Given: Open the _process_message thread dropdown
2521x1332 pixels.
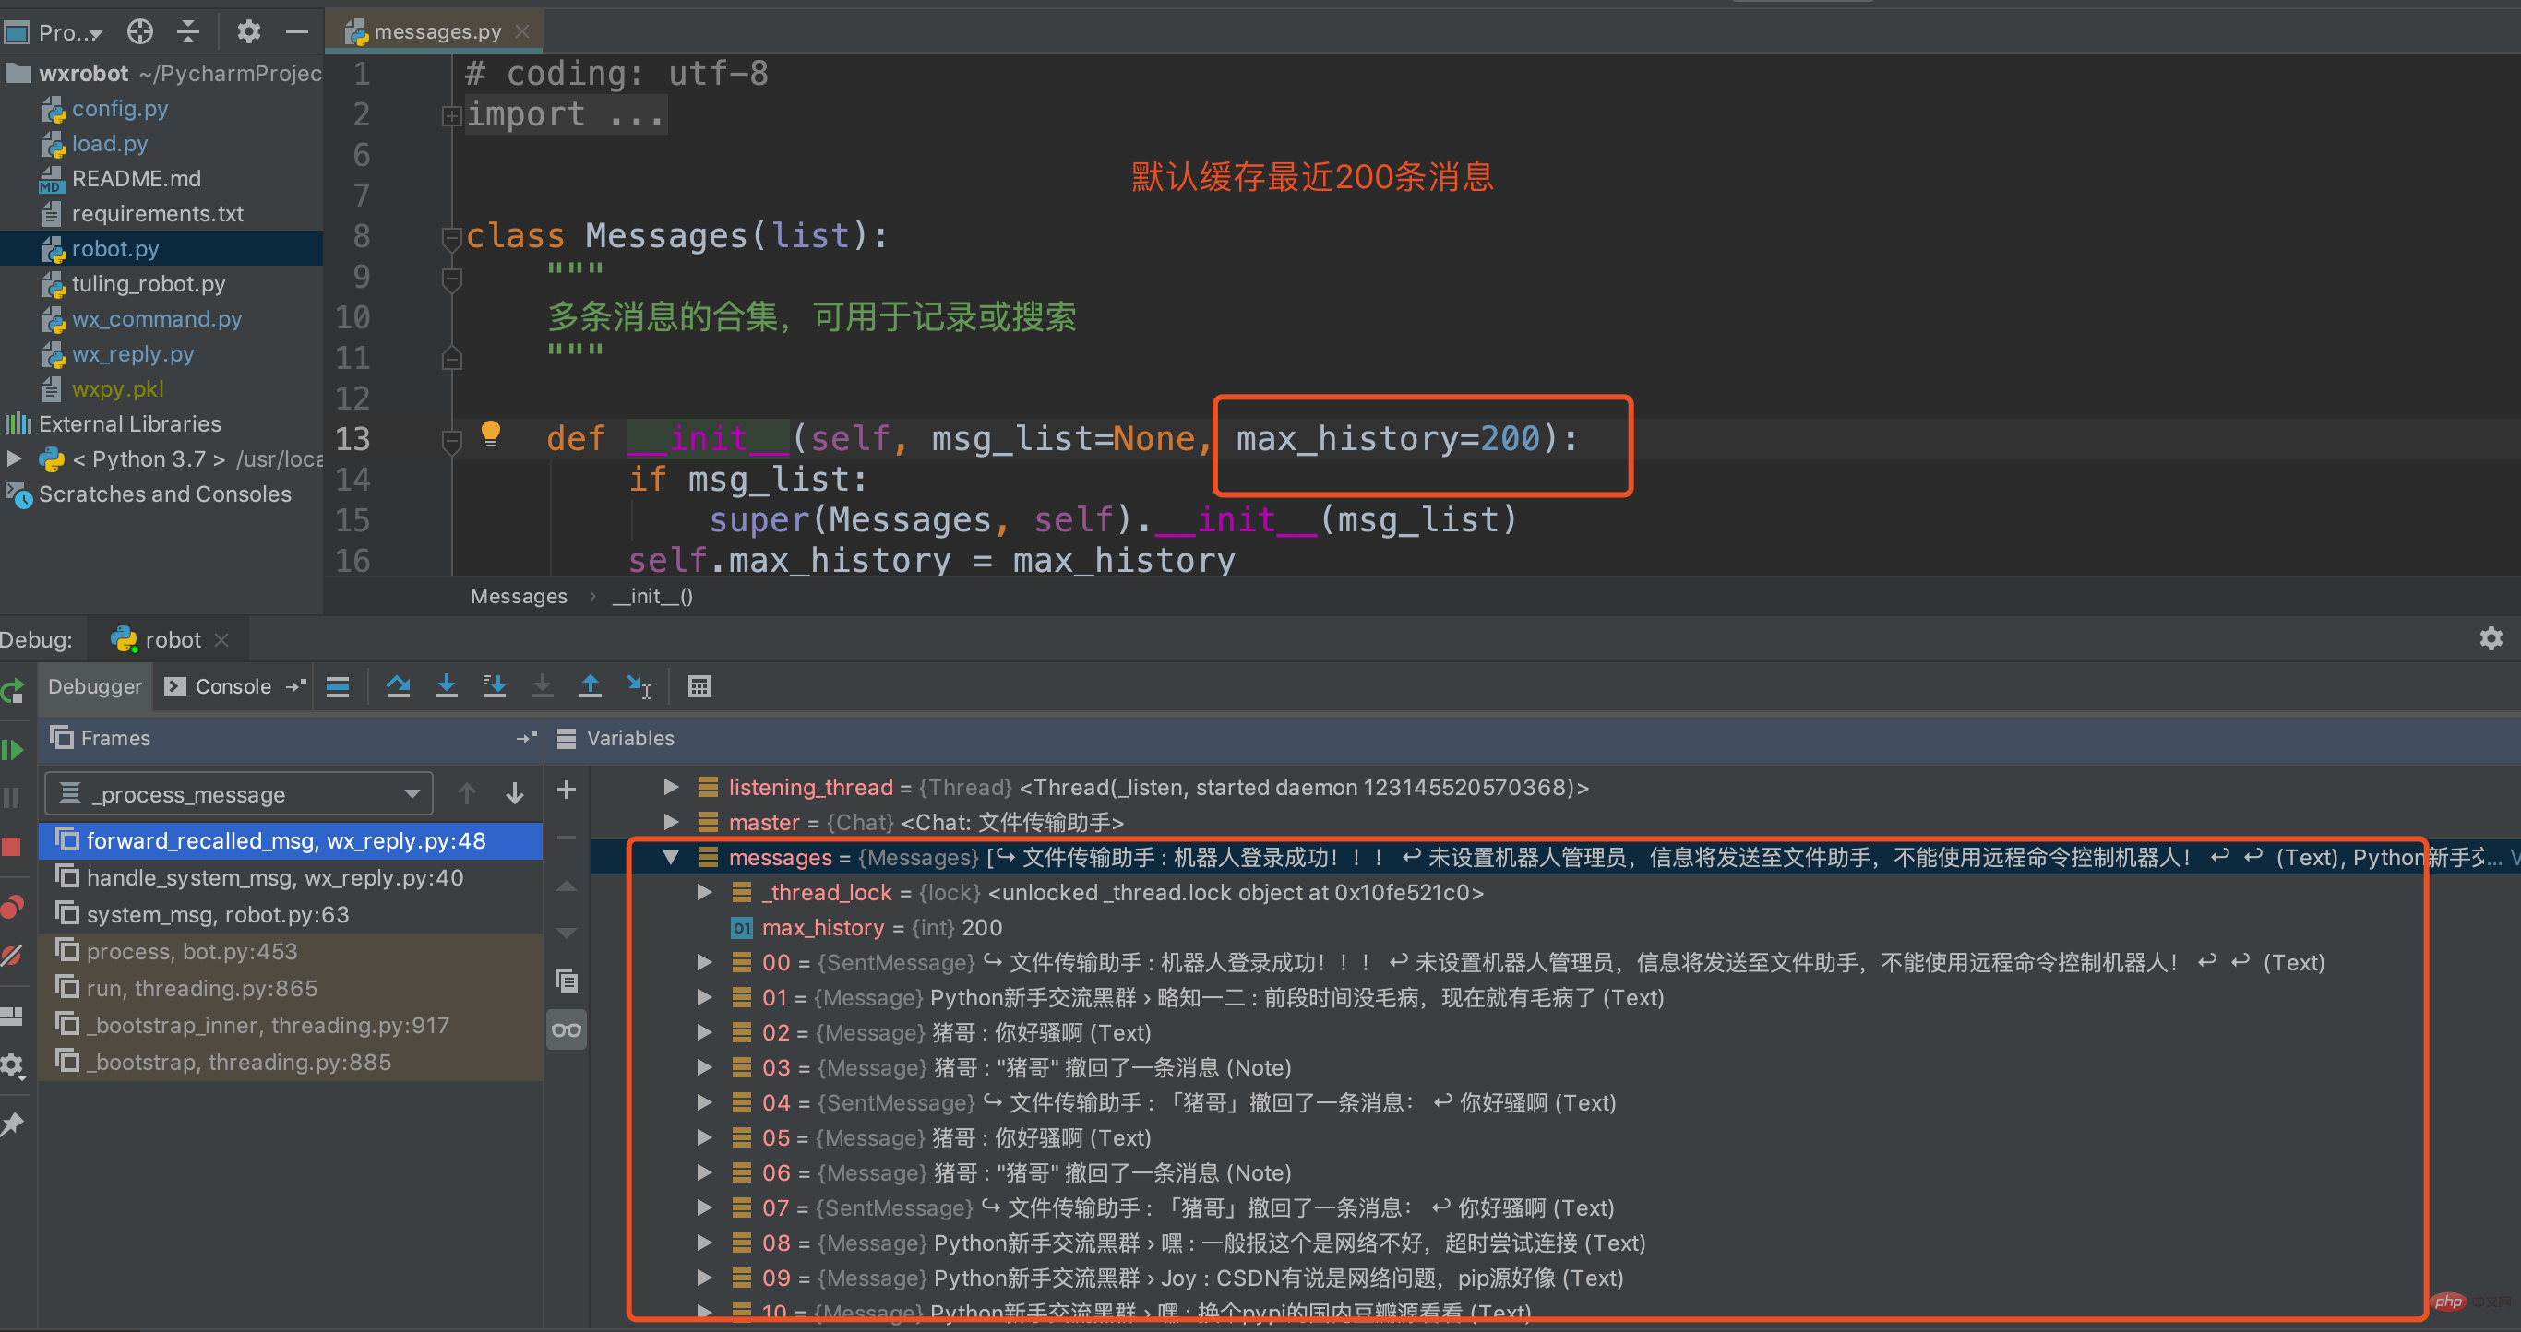Looking at the screenshot, I should pos(239,793).
